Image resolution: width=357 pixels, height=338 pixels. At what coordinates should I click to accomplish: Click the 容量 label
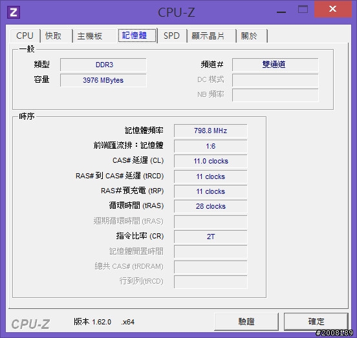coord(41,79)
